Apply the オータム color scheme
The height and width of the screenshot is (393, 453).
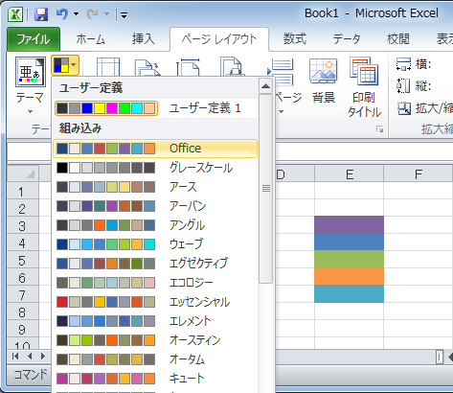tap(155, 359)
